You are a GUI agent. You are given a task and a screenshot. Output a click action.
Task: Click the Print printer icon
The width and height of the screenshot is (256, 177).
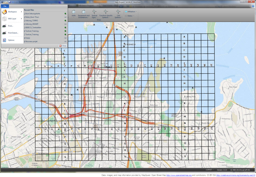(x=4, y=26)
